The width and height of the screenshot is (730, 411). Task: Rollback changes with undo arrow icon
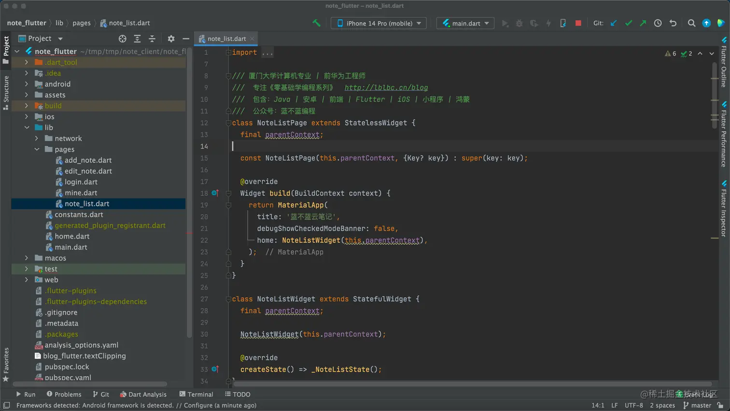coord(673,23)
